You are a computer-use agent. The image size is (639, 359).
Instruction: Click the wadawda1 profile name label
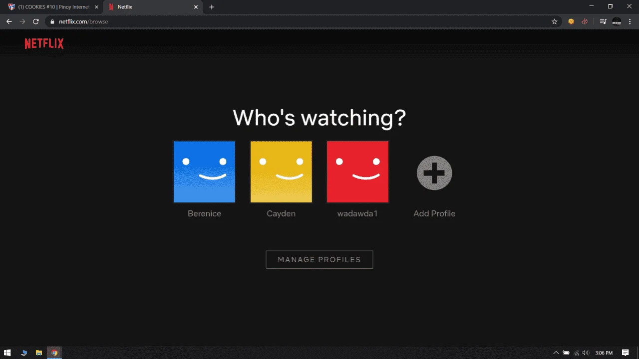(357, 213)
